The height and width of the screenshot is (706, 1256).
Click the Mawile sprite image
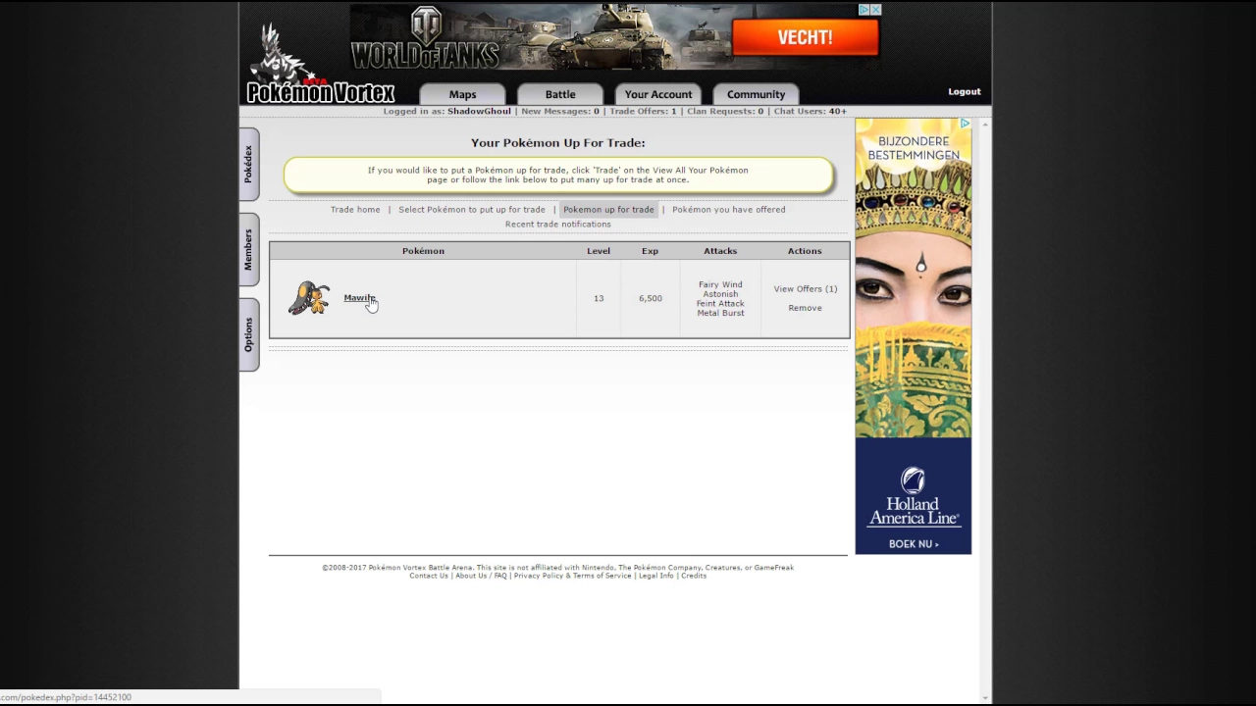click(x=309, y=298)
